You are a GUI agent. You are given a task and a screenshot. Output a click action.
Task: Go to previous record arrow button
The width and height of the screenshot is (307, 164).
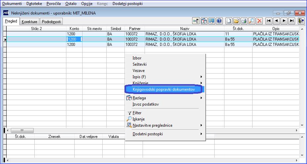click(x=276, y=21)
